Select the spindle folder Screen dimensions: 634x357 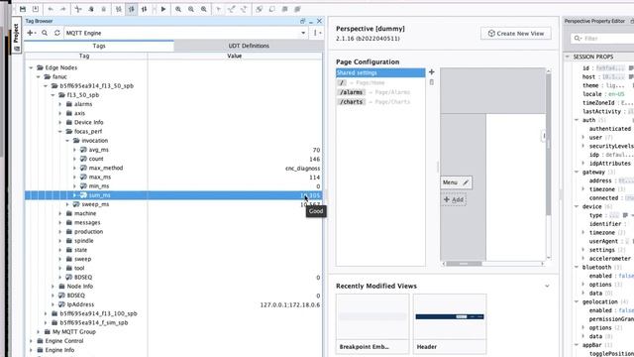(83, 241)
